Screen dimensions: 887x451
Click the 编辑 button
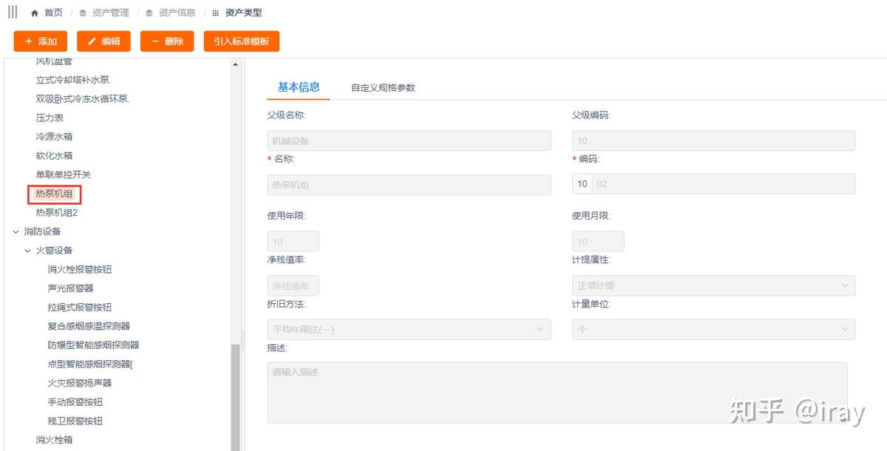pyautogui.click(x=103, y=41)
